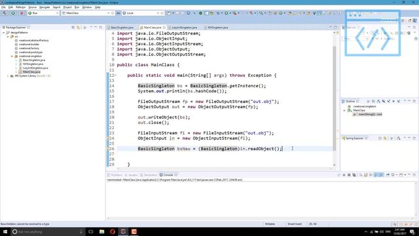Select creational.factory package
Viewport: 419px width, 236px height.
pyautogui.click(x=29, y=49)
